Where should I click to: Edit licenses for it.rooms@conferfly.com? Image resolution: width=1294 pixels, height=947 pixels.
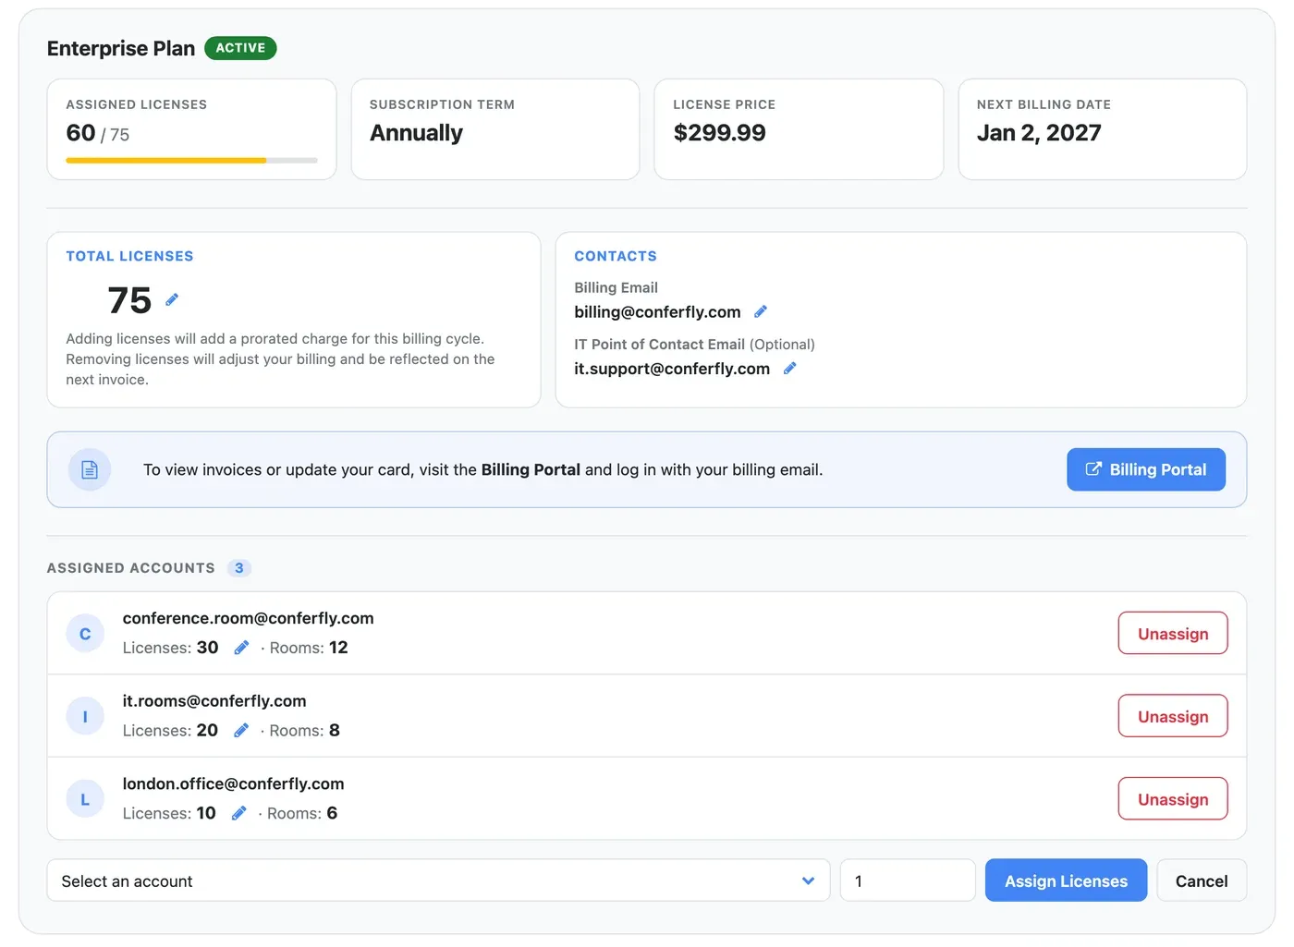[241, 730]
